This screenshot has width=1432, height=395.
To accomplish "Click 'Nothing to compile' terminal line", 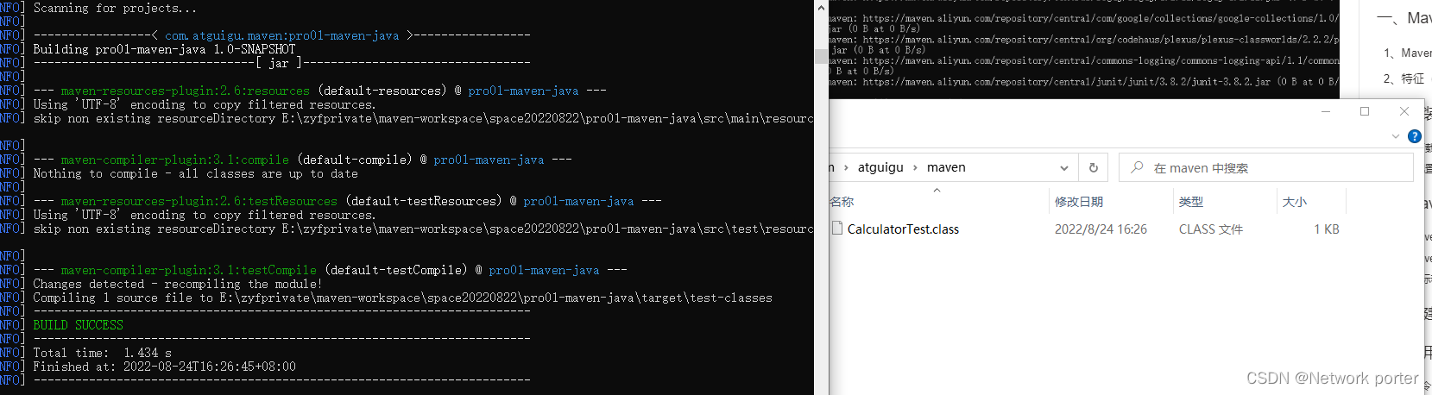I will pos(196,173).
